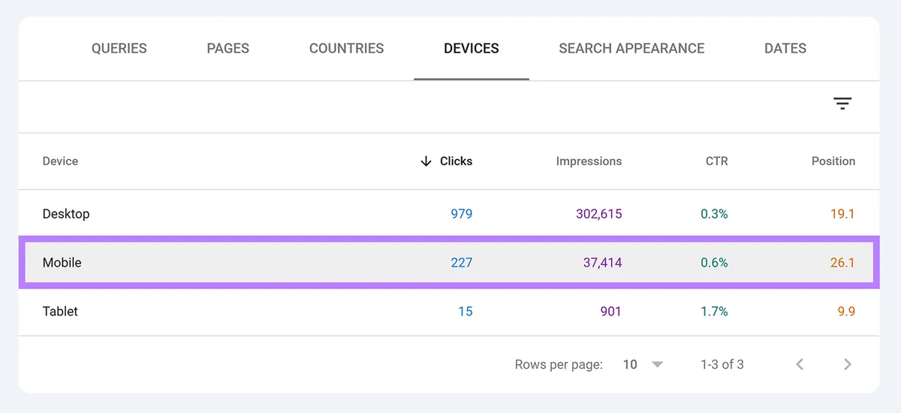Sort by the CTR column header

coord(716,161)
